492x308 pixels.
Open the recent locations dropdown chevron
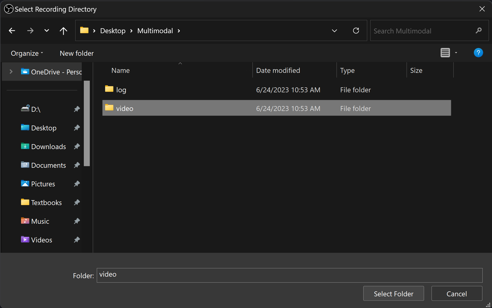pos(47,31)
